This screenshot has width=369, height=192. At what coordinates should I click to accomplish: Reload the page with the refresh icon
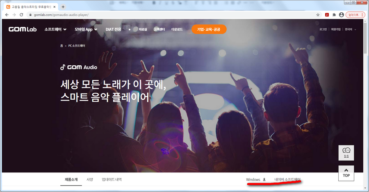pos(21,15)
